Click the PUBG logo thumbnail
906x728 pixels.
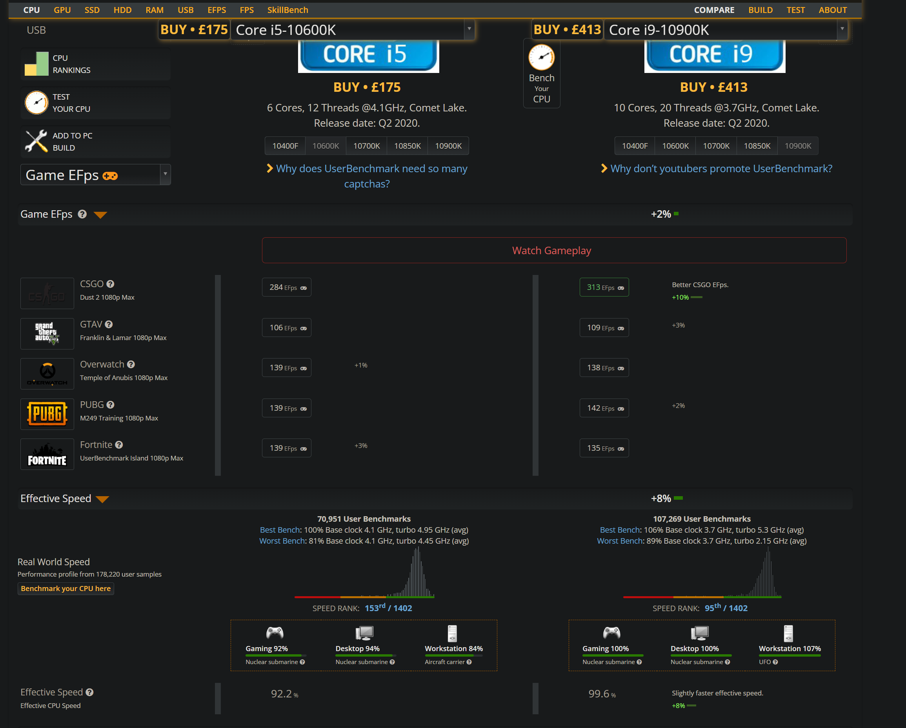tap(47, 414)
